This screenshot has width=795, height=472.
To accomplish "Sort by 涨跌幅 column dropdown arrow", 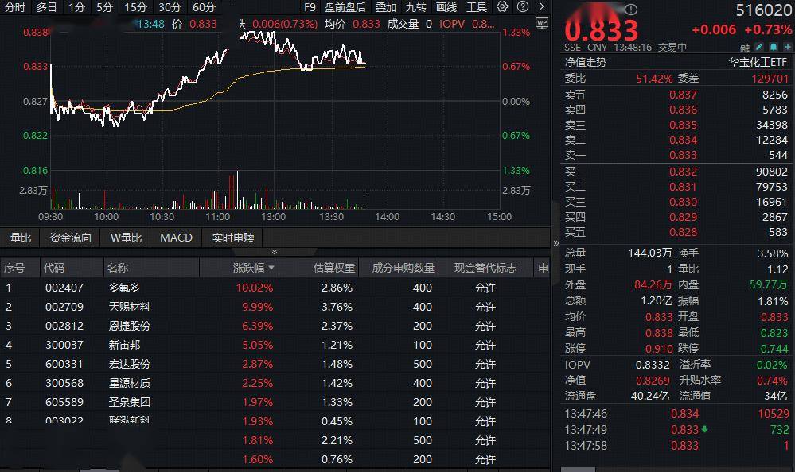I will (272, 269).
